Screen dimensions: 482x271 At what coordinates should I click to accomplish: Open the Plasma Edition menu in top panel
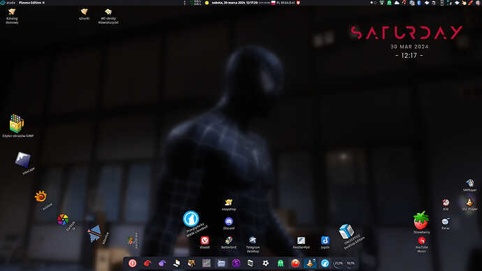pyautogui.click(x=31, y=3)
